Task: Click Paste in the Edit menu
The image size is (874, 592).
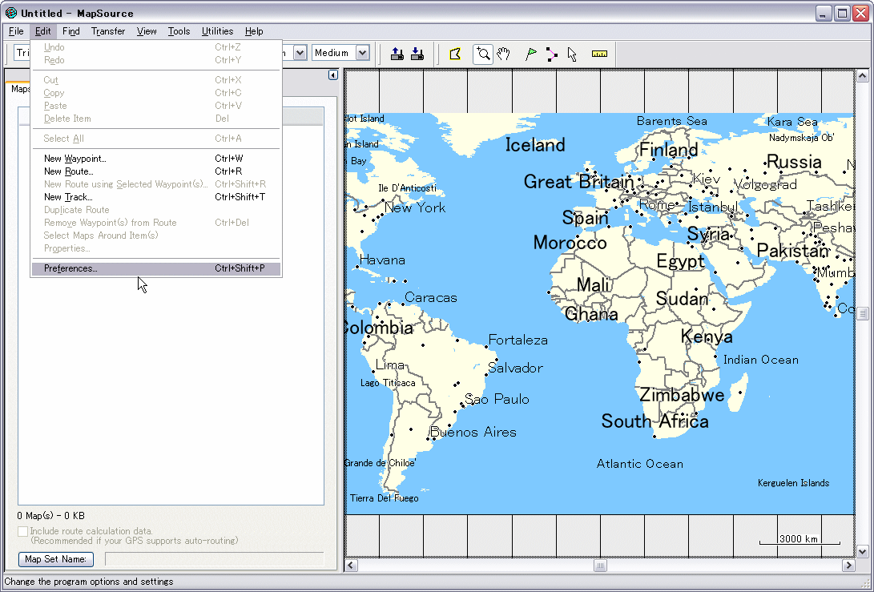Action: 156,106
